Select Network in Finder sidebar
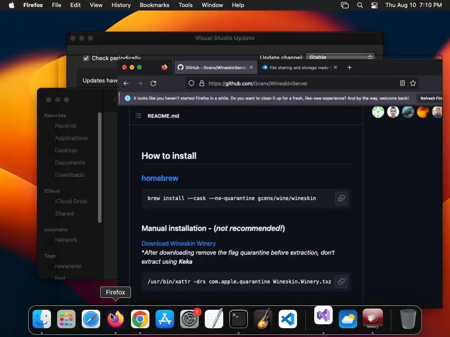This screenshot has width=450, height=337. tap(66, 240)
